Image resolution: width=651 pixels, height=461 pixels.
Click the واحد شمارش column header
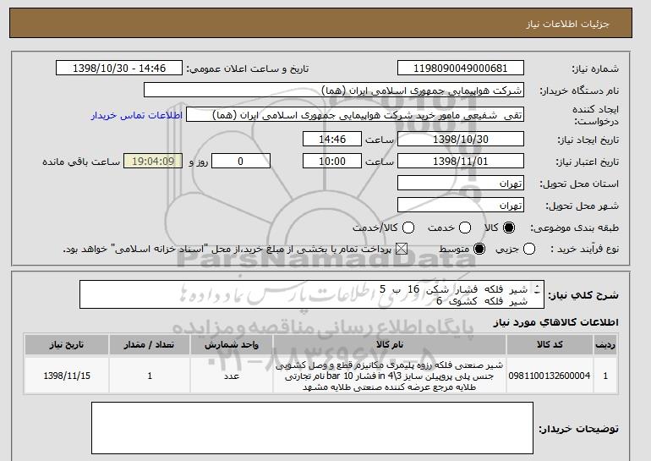[232, 345]
